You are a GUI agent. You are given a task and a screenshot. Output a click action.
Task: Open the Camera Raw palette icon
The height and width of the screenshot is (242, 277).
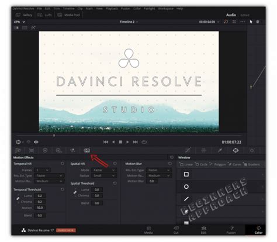point(18,150)
